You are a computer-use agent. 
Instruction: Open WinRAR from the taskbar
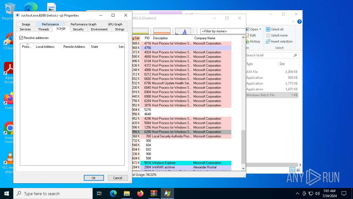(x=154, y=193)
